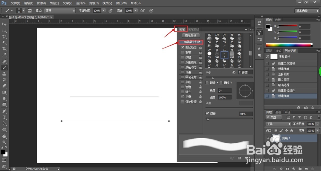This screenshot has height=171, width=321.
Task: Select the Hand tool
Action: (x=4, y=136)
